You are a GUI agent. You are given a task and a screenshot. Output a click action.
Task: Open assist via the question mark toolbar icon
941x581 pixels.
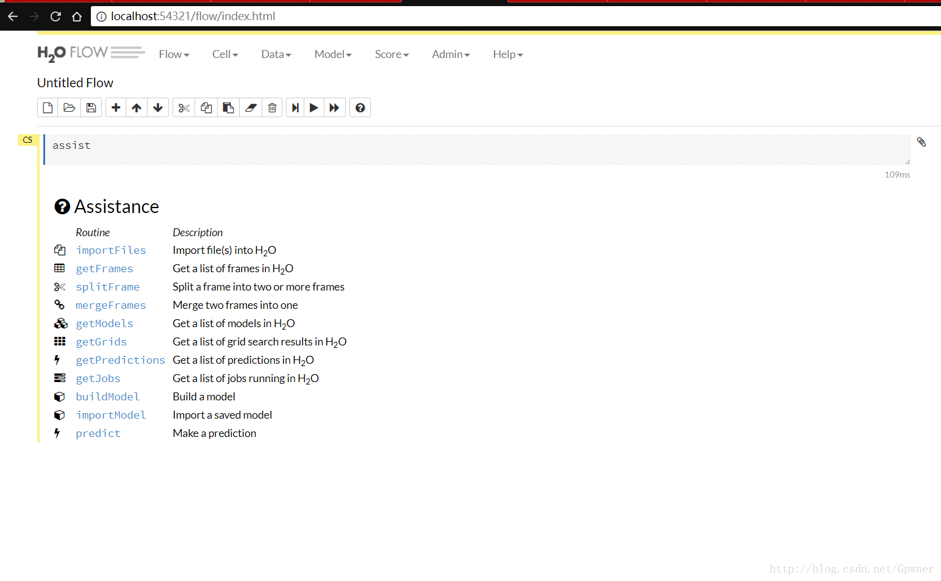pyautogui.click(x=360, y=108)
